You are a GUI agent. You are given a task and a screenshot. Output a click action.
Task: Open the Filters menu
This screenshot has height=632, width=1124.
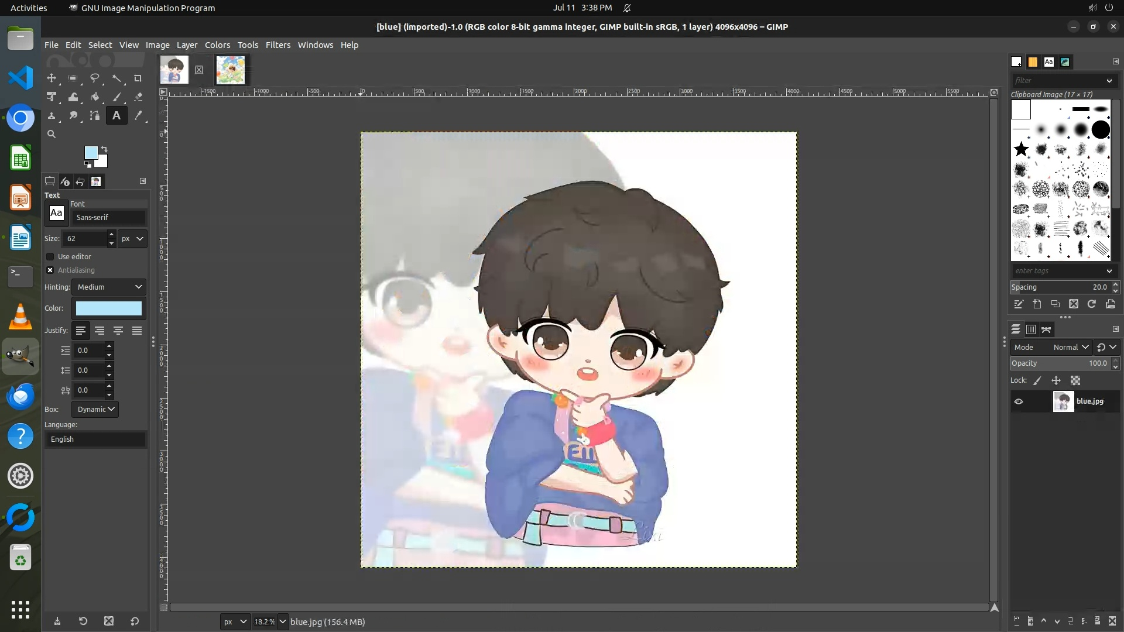[x=277, y=45]
